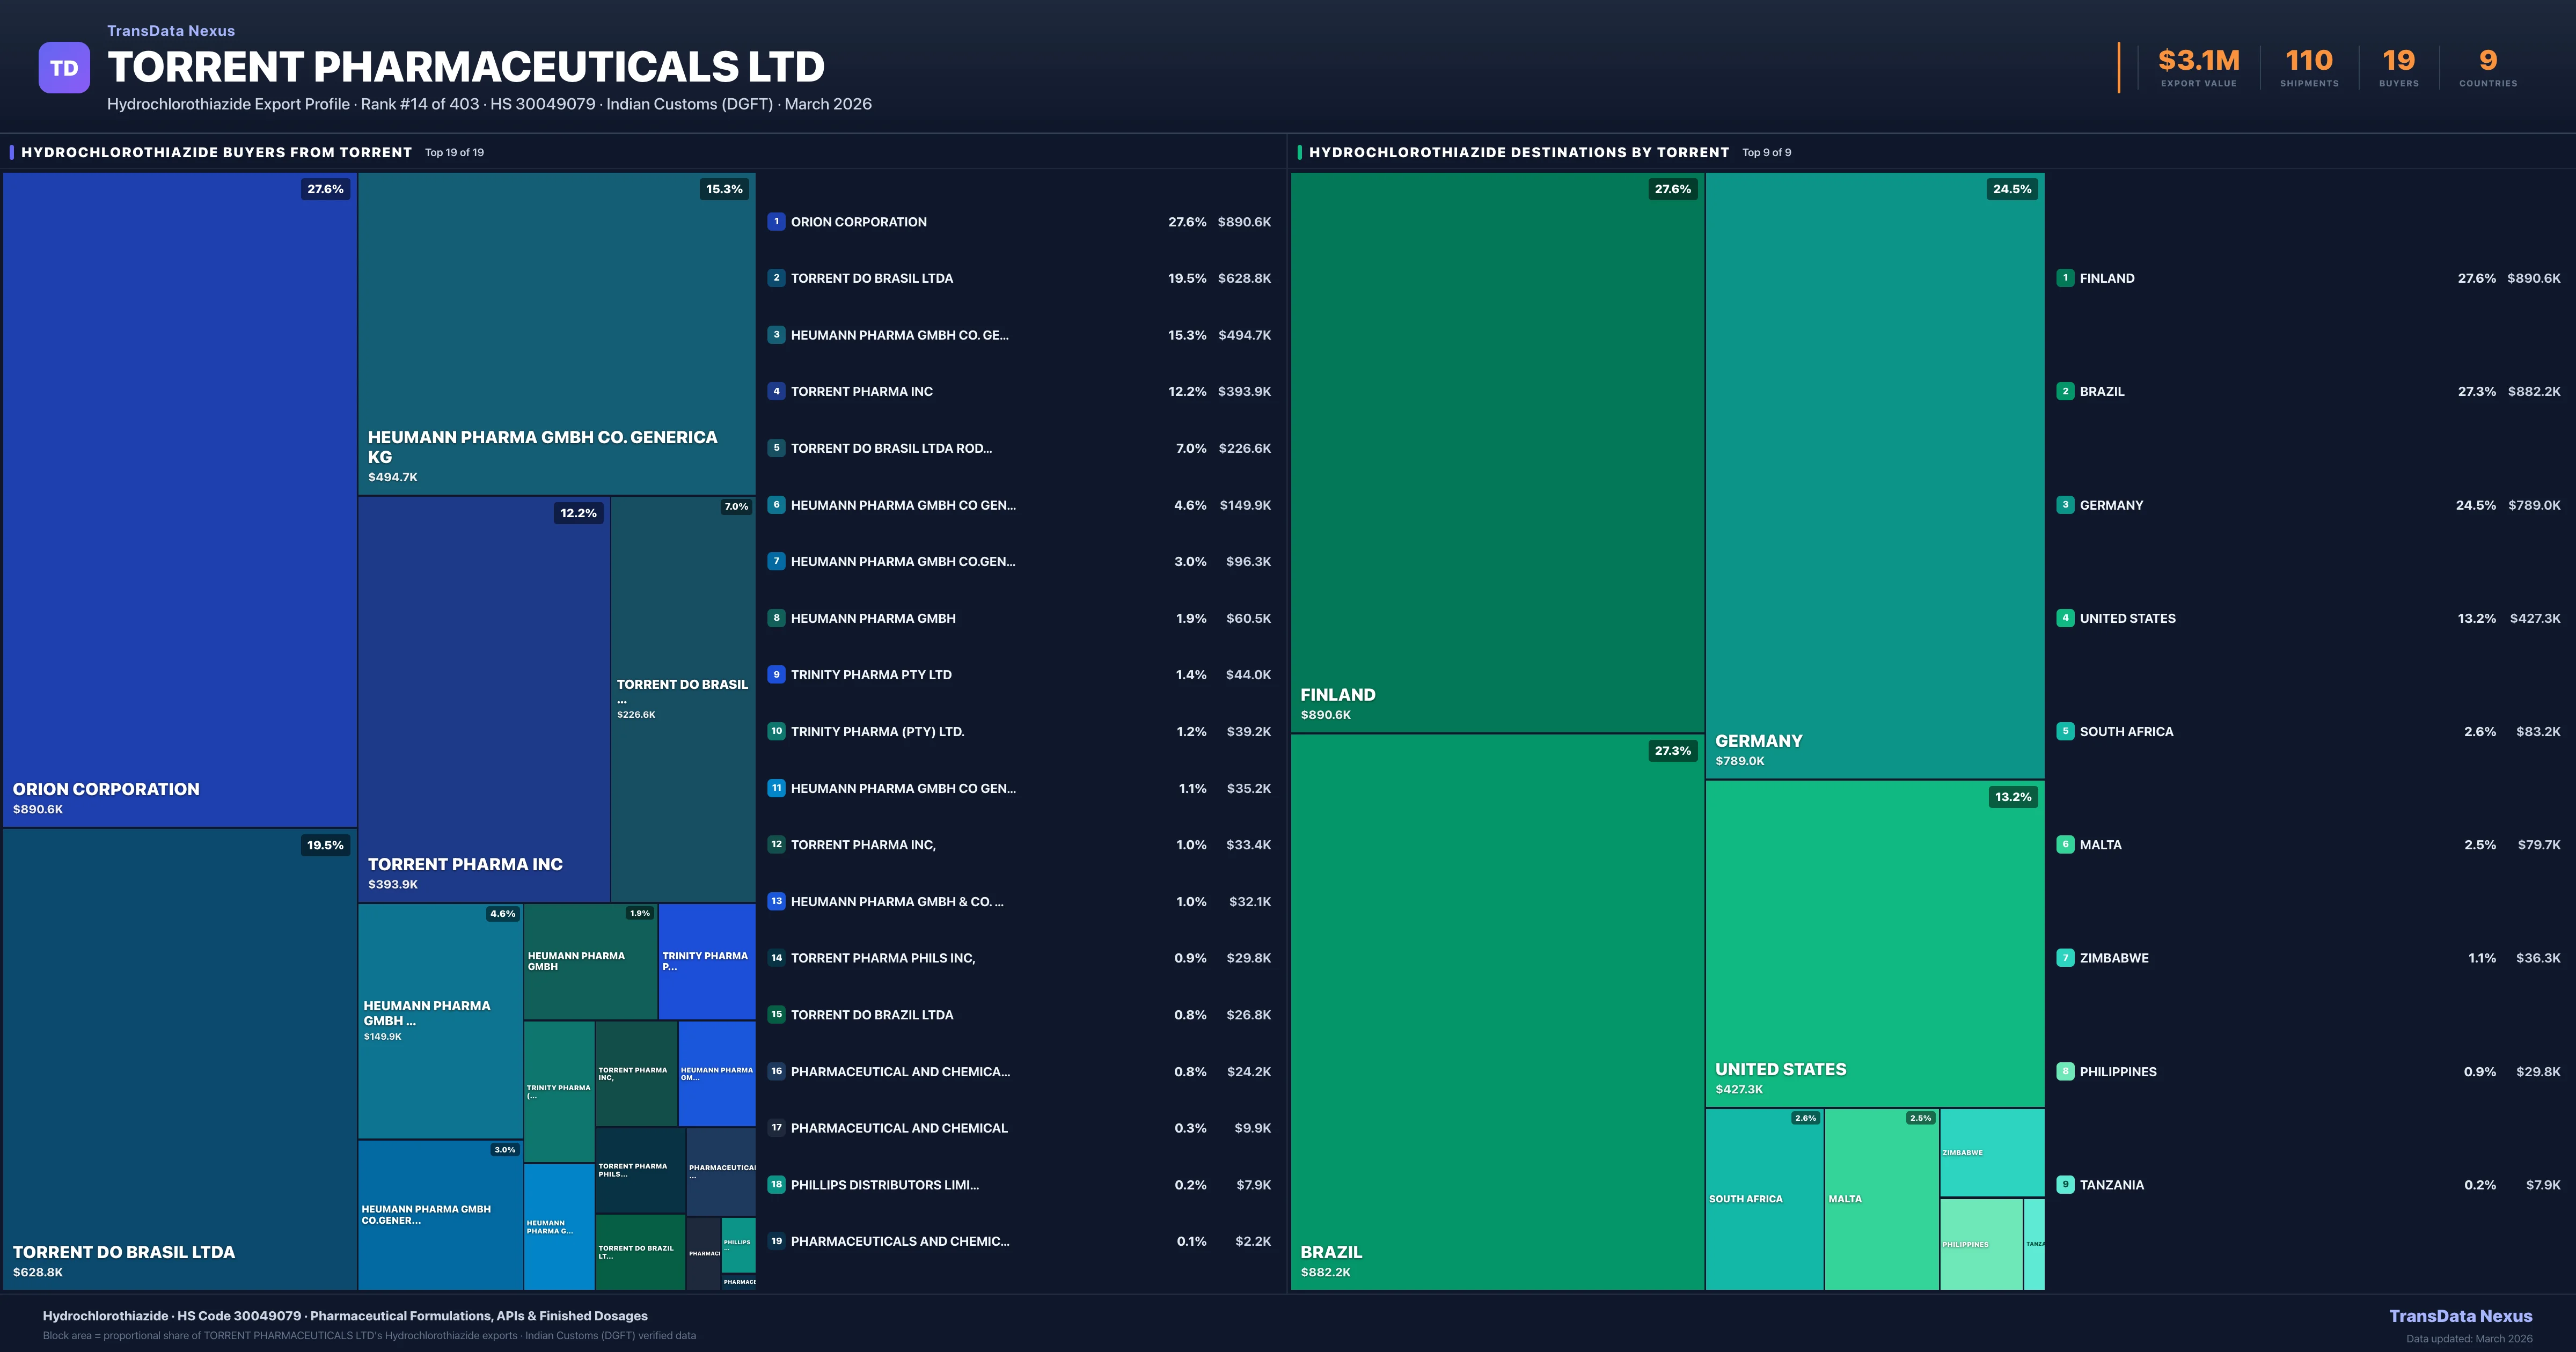Click rank badge 13 beside Heumann Pharma GmbH & Co

[x=776, y=901]
